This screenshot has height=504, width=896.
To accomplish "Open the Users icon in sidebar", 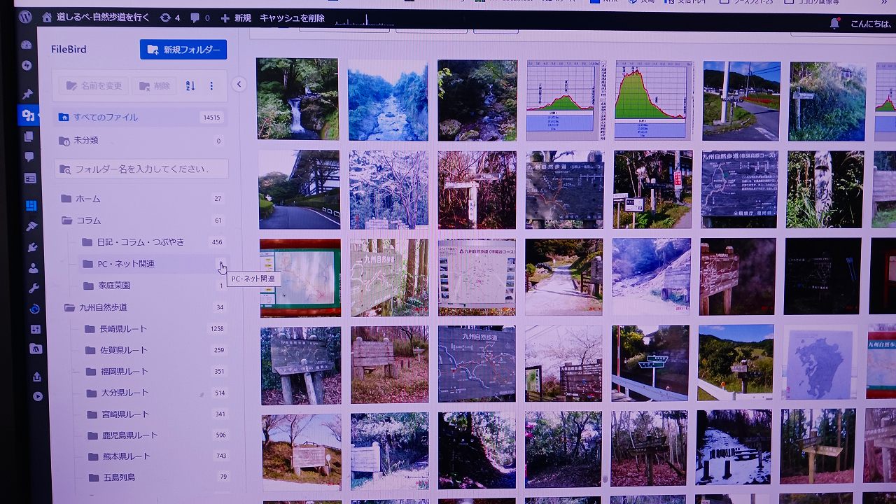I will (33, 268).
